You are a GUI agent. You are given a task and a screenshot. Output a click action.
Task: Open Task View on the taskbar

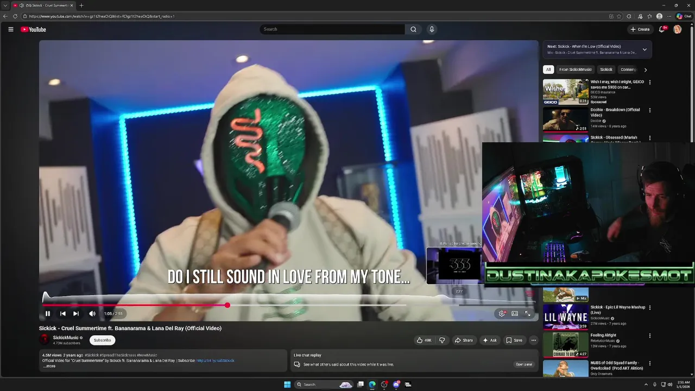click(360, 384)
